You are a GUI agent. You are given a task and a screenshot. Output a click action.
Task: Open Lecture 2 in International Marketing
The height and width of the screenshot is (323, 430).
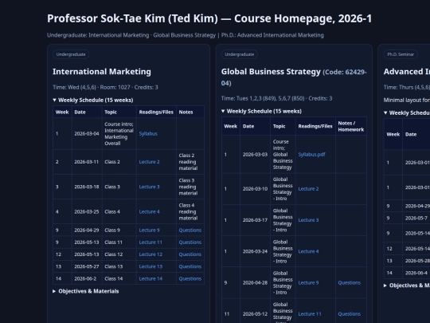click(149, 162)
